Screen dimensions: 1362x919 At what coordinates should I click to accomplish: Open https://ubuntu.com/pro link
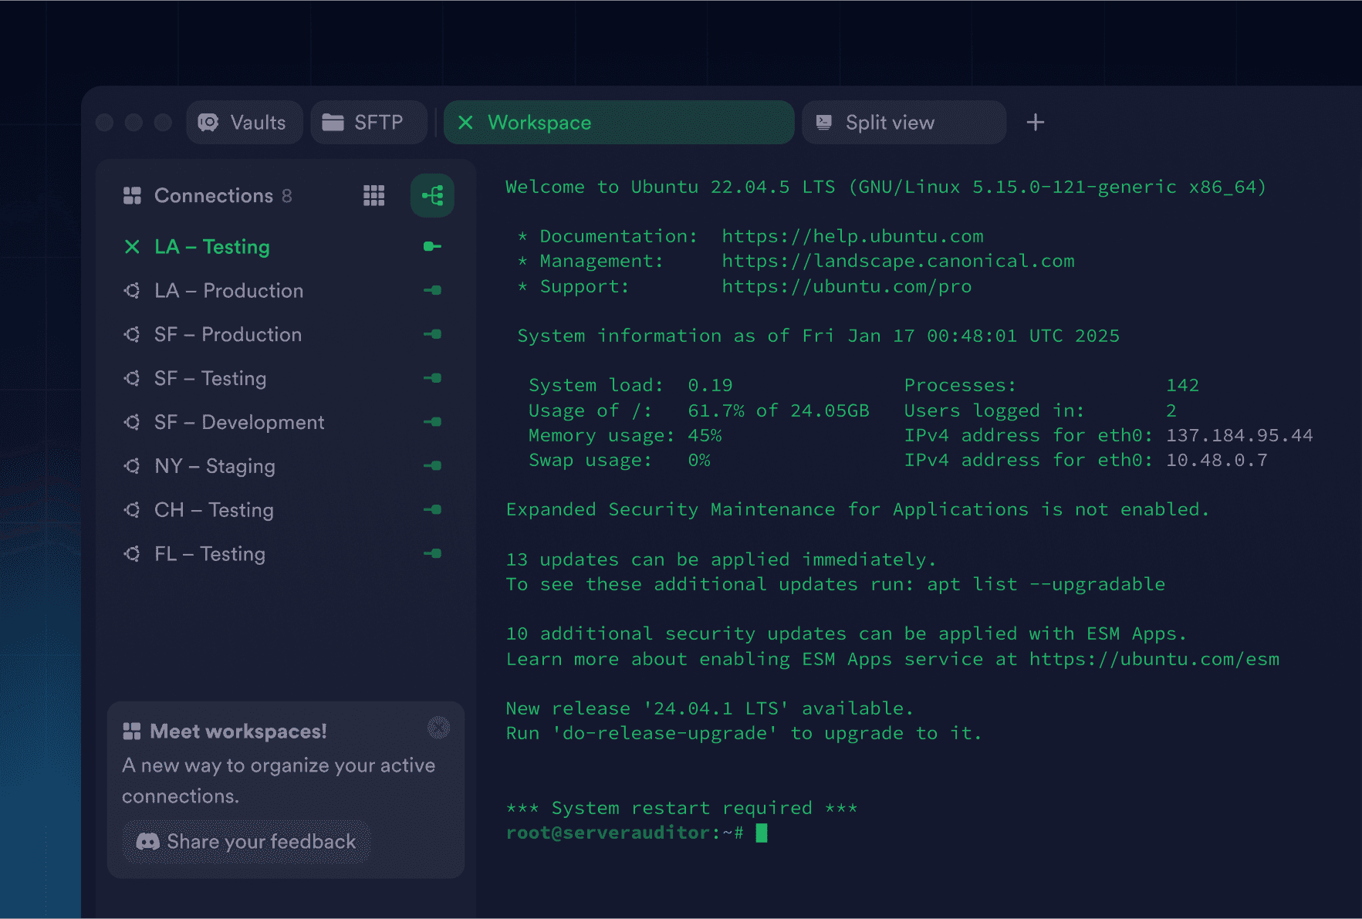coord(847,286)
